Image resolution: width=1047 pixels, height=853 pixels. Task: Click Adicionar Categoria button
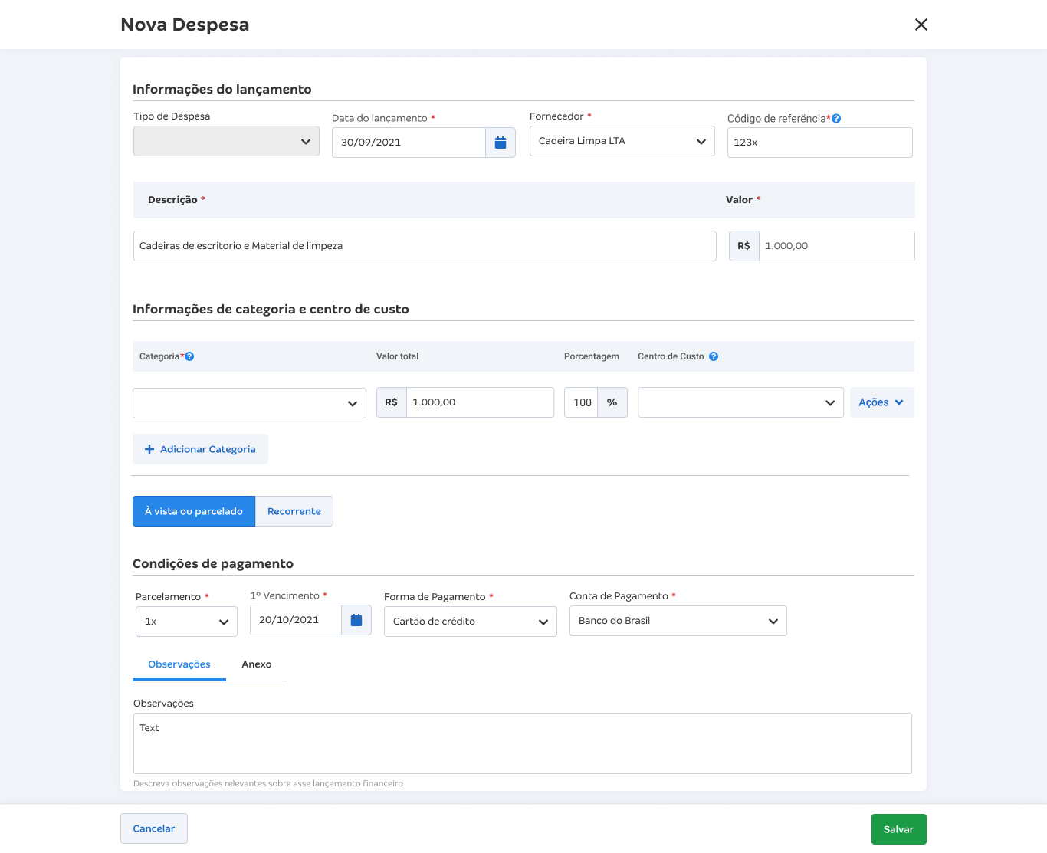pyautogui.click(x=200, y=449)
